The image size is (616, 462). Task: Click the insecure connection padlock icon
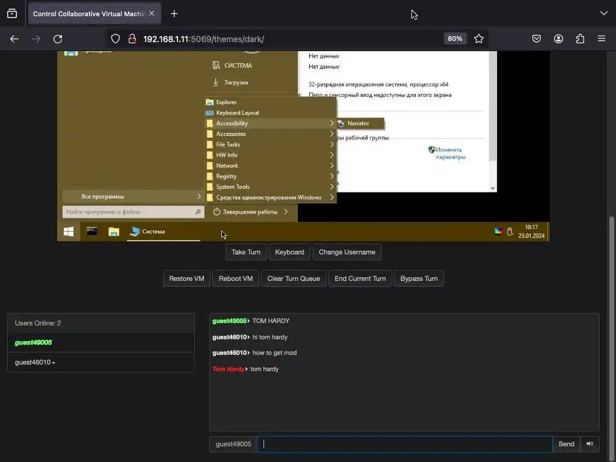coord(132,39)
